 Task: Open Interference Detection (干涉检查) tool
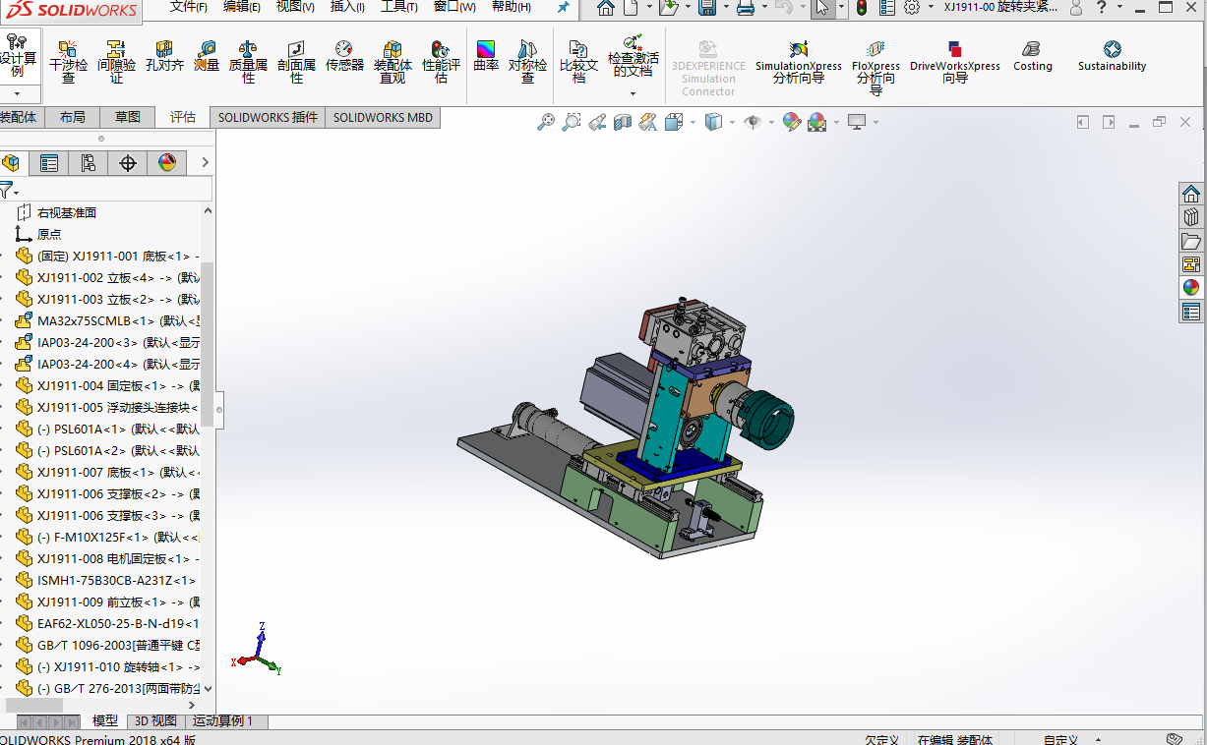(x=68, y=62)
